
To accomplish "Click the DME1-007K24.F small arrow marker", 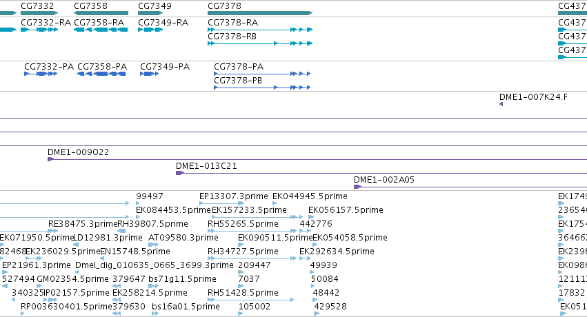I will [x=501, y=104].
